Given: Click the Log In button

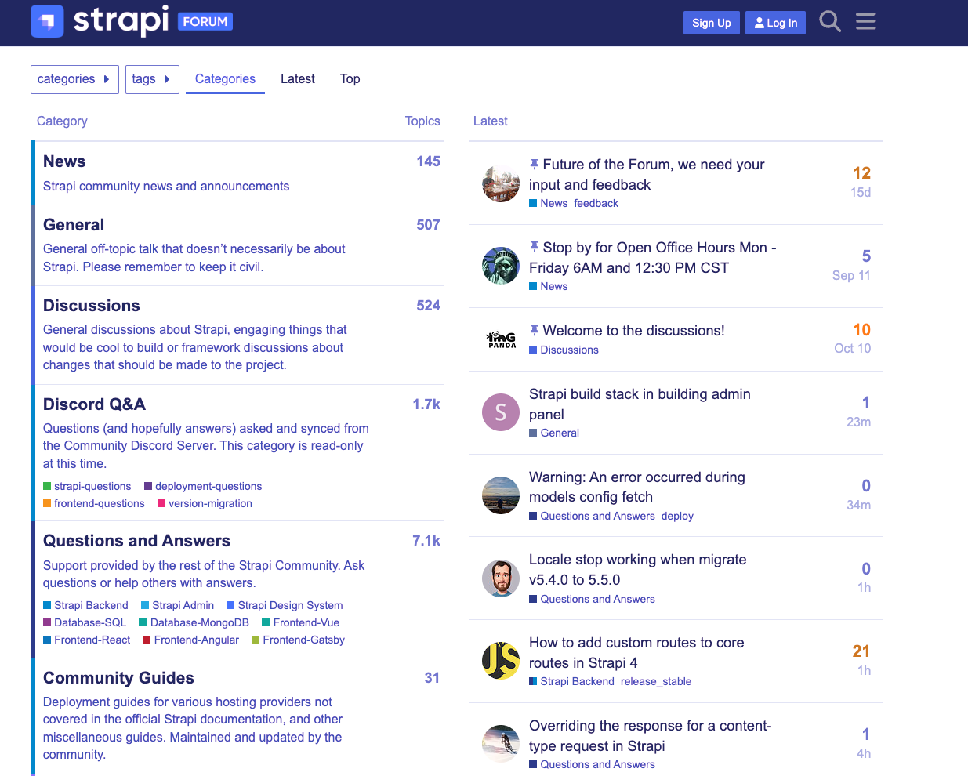Looking at the screenshot, I should click(776, 23).
